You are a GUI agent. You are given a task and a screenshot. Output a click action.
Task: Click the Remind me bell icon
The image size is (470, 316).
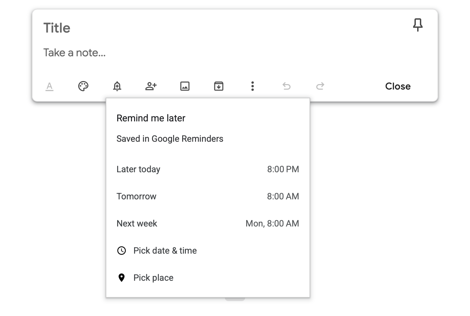117,86
